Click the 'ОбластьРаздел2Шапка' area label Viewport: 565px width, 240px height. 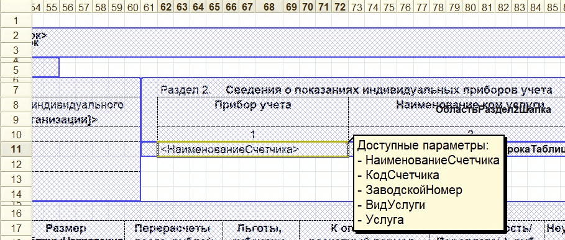point(494,110)
